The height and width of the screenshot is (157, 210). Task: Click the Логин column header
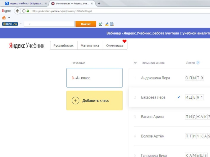(190, 63)
